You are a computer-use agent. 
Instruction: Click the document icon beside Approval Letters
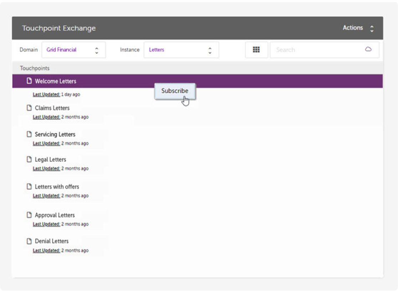point(29,215)
